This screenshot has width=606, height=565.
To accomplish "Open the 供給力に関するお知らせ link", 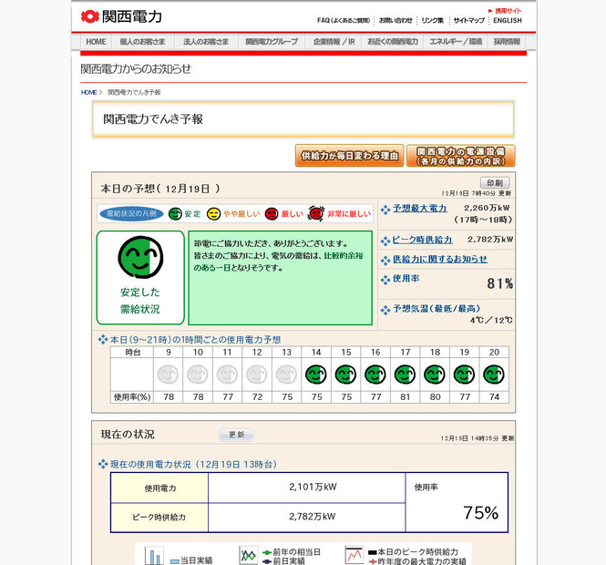I will click(x=440, y=259).
